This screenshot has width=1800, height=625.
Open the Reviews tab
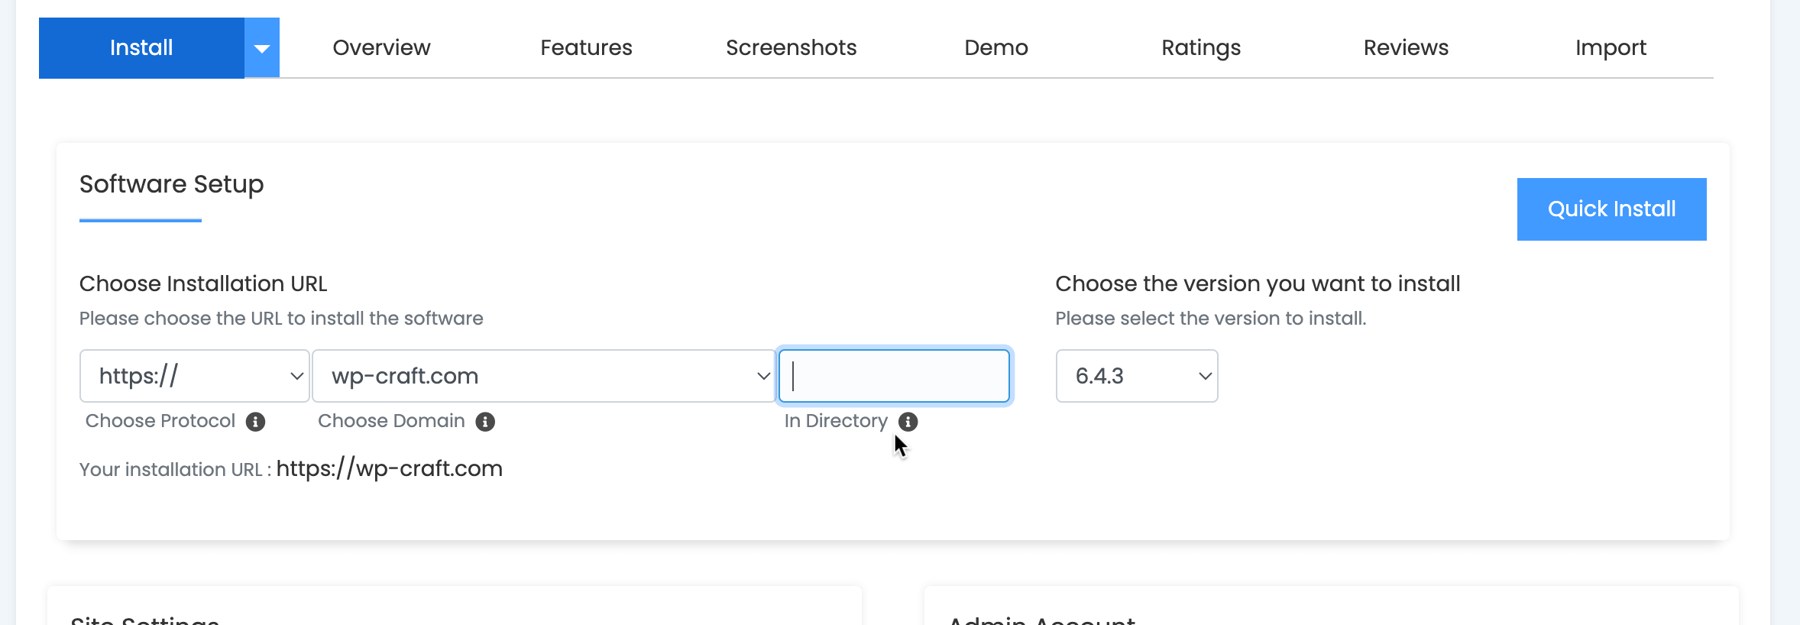tap(1405, 48)
